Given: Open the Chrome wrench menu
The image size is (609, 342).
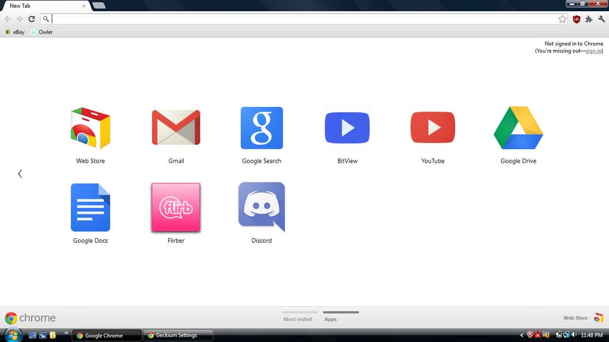Looking at the screenshot, I should [602, 19].
